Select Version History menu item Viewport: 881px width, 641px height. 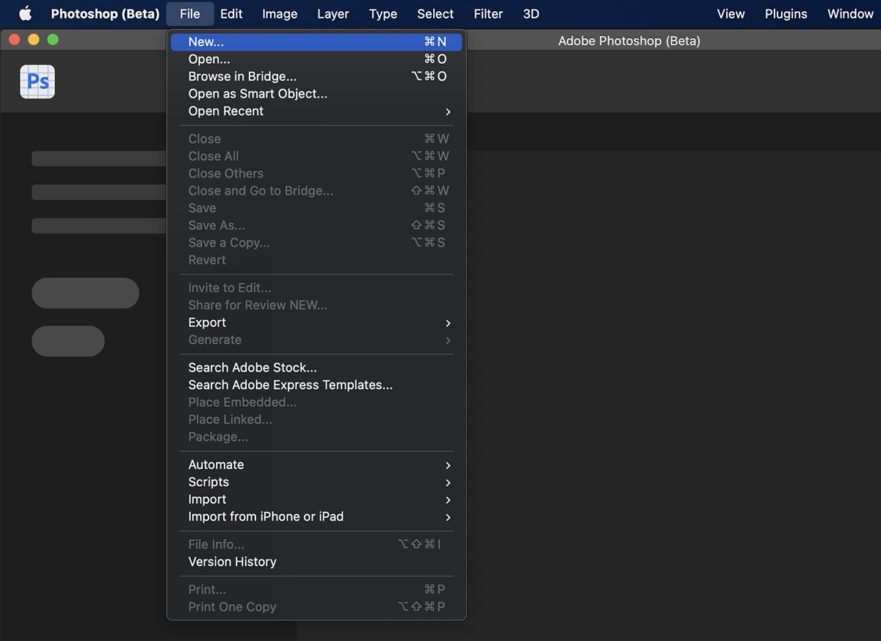coord(316,562)
